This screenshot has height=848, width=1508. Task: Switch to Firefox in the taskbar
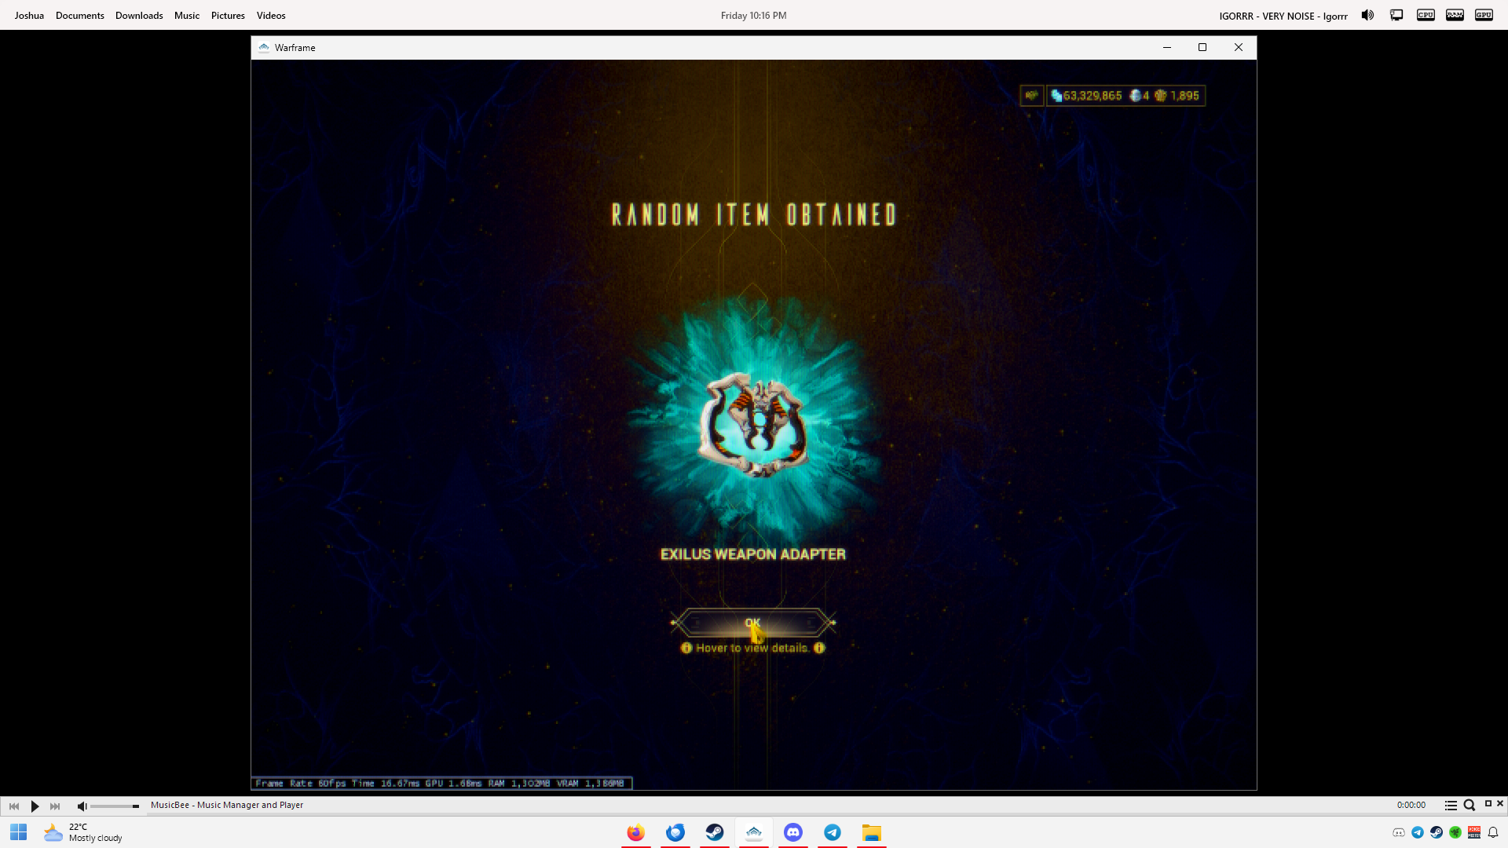[636, 832]
